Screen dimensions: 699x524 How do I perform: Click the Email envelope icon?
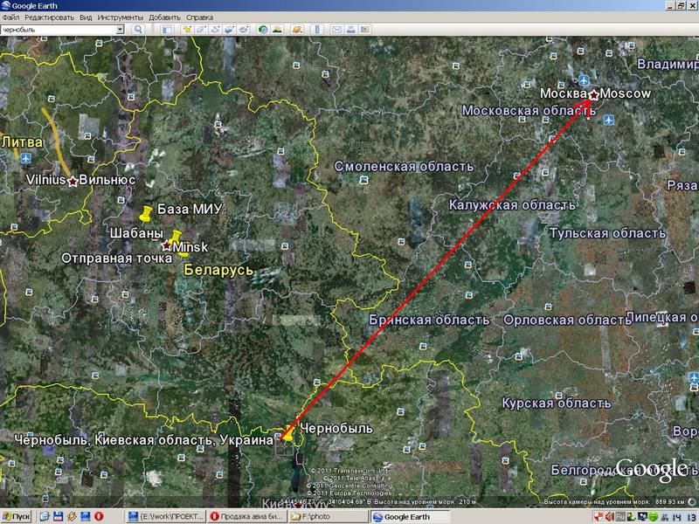coord(335,29)
